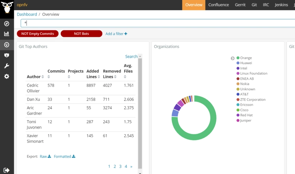
Task: Click the Huawei legend color dot
Action: 238,63
